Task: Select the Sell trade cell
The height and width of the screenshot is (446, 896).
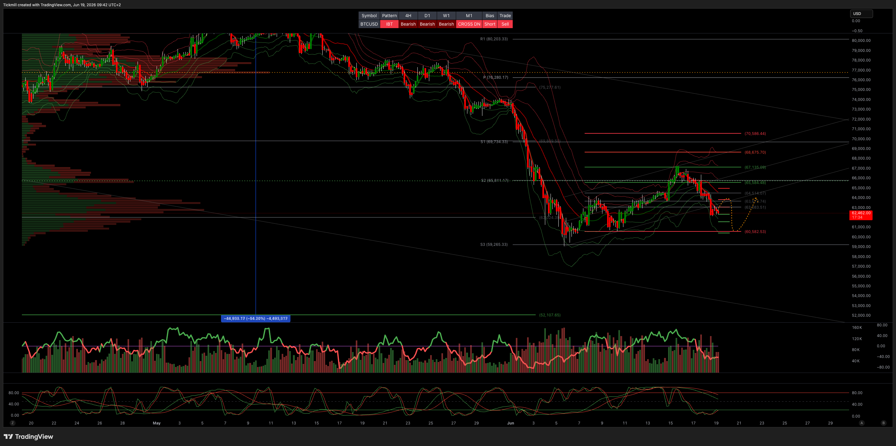Action: tap(505, 24)
